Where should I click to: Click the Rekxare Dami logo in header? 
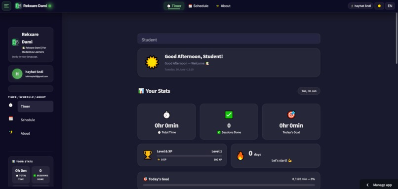click(18, 6)
